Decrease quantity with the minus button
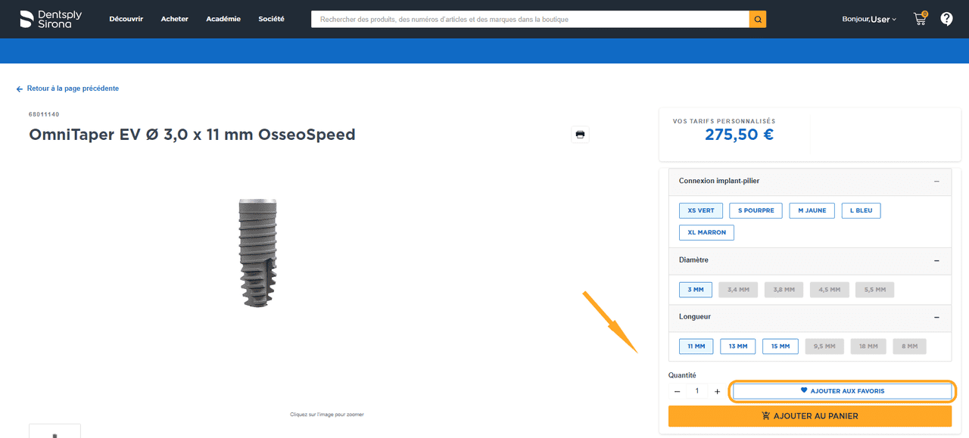 [678, 392]
